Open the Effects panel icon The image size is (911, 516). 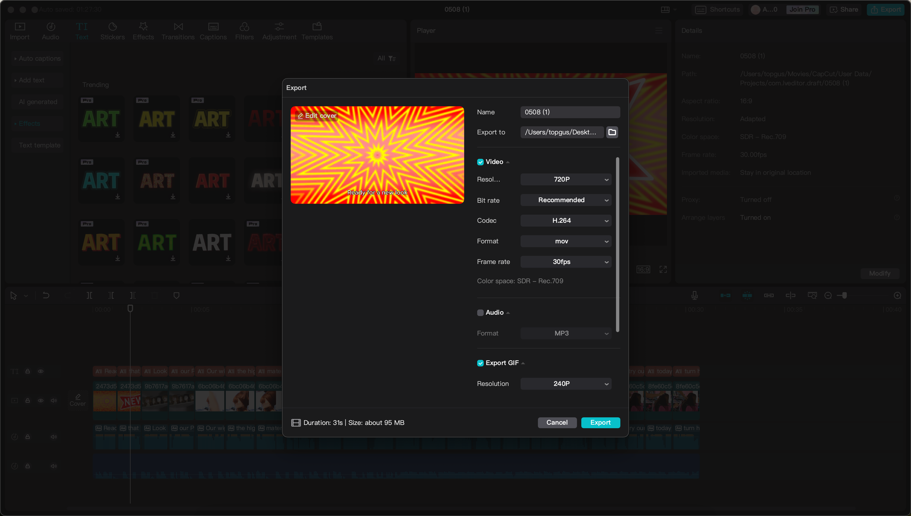(x=143, y=30)
